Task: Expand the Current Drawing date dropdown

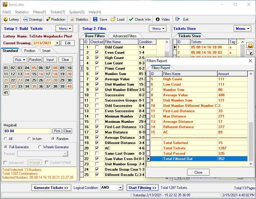Action: tap(57, 43)
